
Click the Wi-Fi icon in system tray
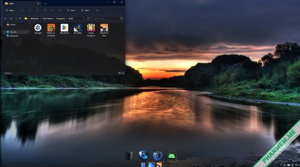[296, 165]
